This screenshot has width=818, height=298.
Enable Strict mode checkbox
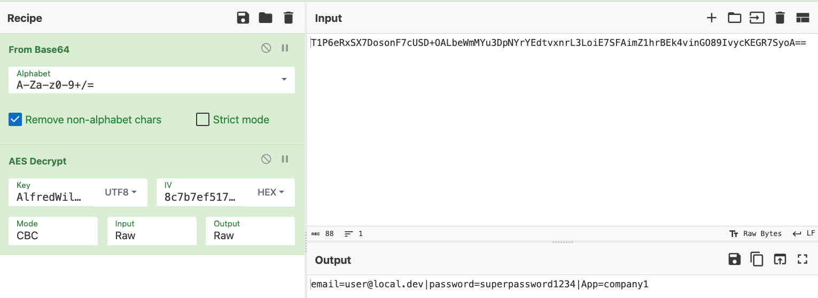pyautogui.click(x=202, y=120)
